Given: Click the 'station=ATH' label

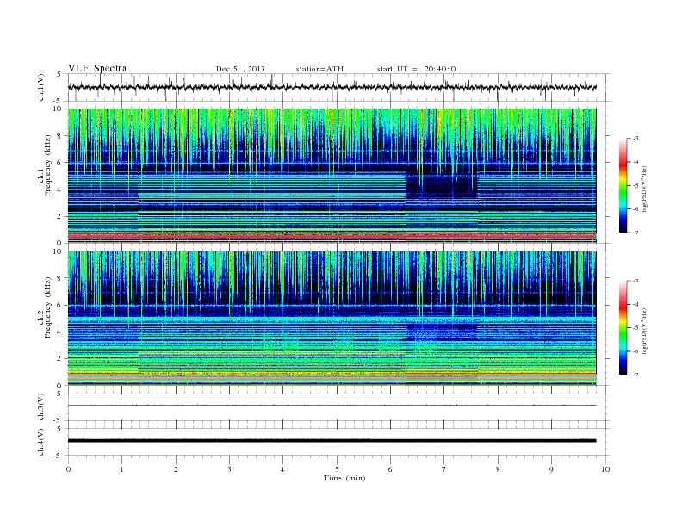Looking at the screenshot, I should click(319, 69).
